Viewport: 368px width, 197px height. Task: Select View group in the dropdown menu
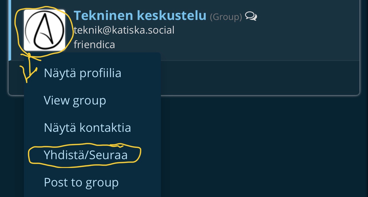(75, 100)
